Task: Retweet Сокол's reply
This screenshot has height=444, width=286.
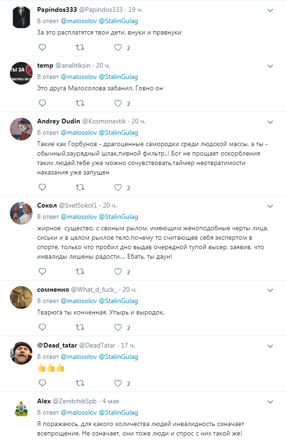Action: tap(80, 271)
